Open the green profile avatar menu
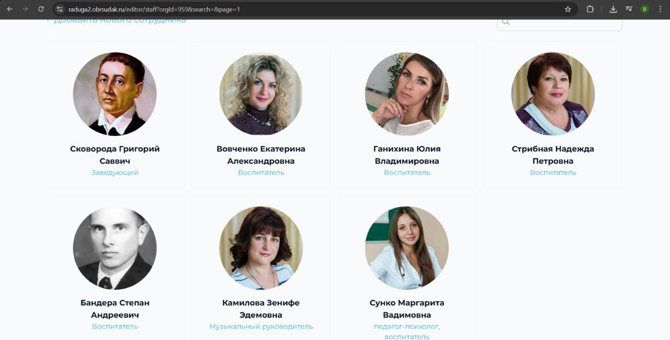This screenshot has height=340, width=670. coord(644,9)
